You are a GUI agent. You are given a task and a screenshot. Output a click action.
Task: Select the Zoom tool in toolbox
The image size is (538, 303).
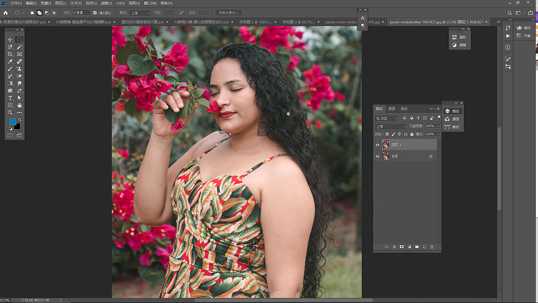tap(10, 113)
